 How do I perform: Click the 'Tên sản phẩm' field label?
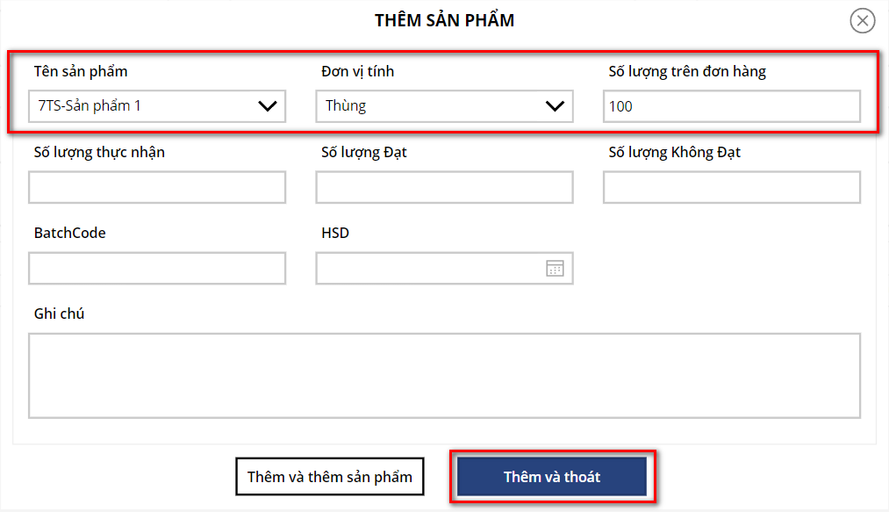87,72
